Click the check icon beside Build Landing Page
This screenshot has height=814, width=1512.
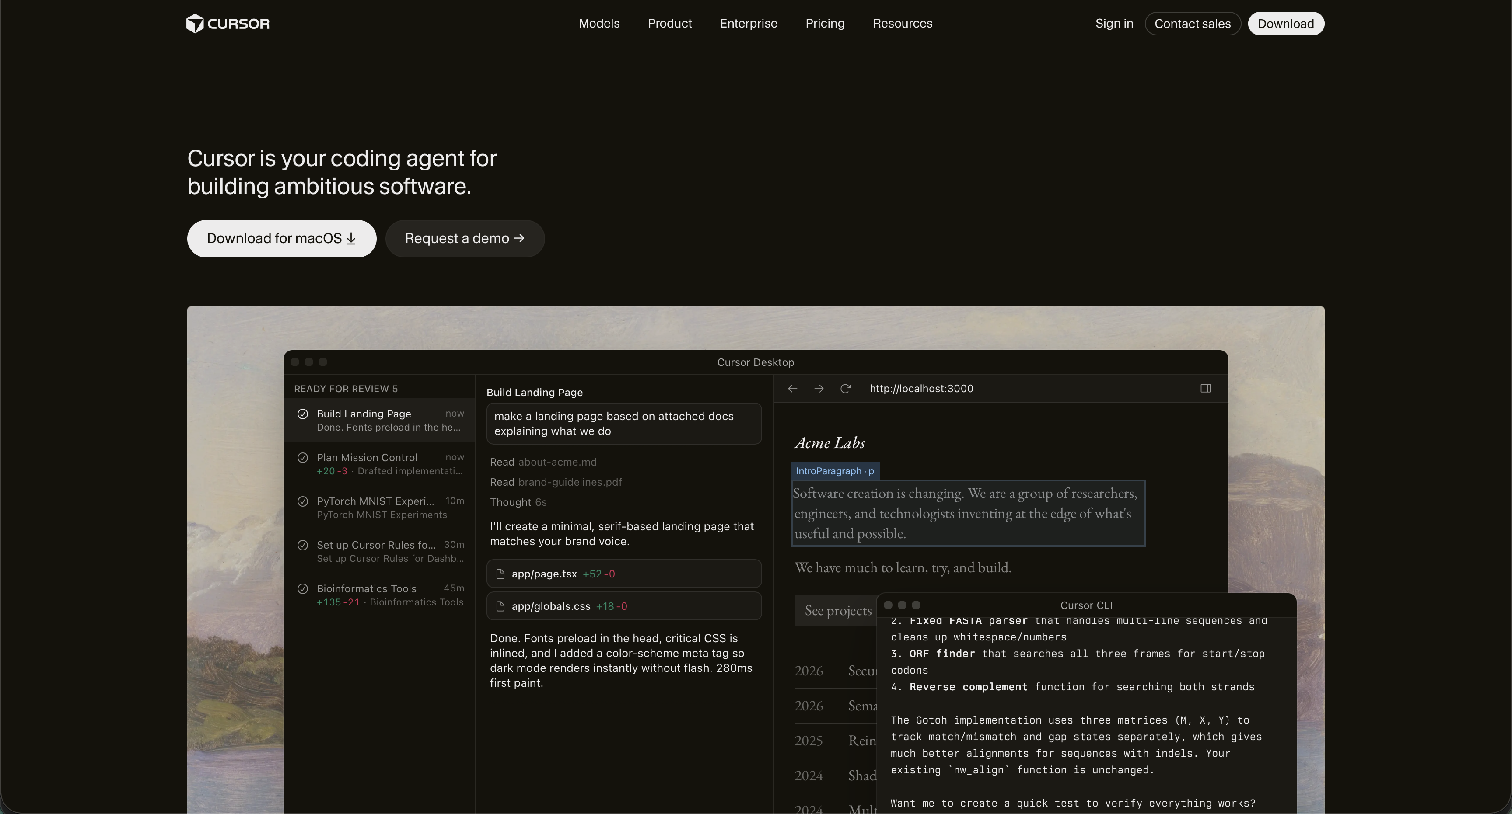coord(302,414)
